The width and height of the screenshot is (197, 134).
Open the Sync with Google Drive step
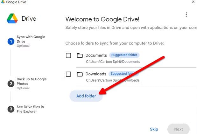tap(31, 39)
